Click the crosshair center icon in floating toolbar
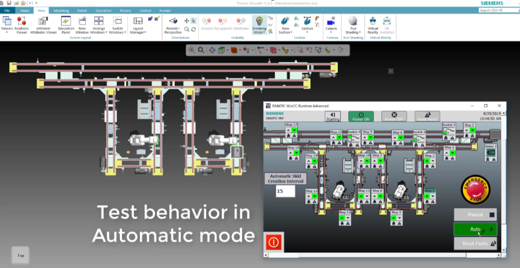Screen dimensions: 520x268 (x=212, y=50)
